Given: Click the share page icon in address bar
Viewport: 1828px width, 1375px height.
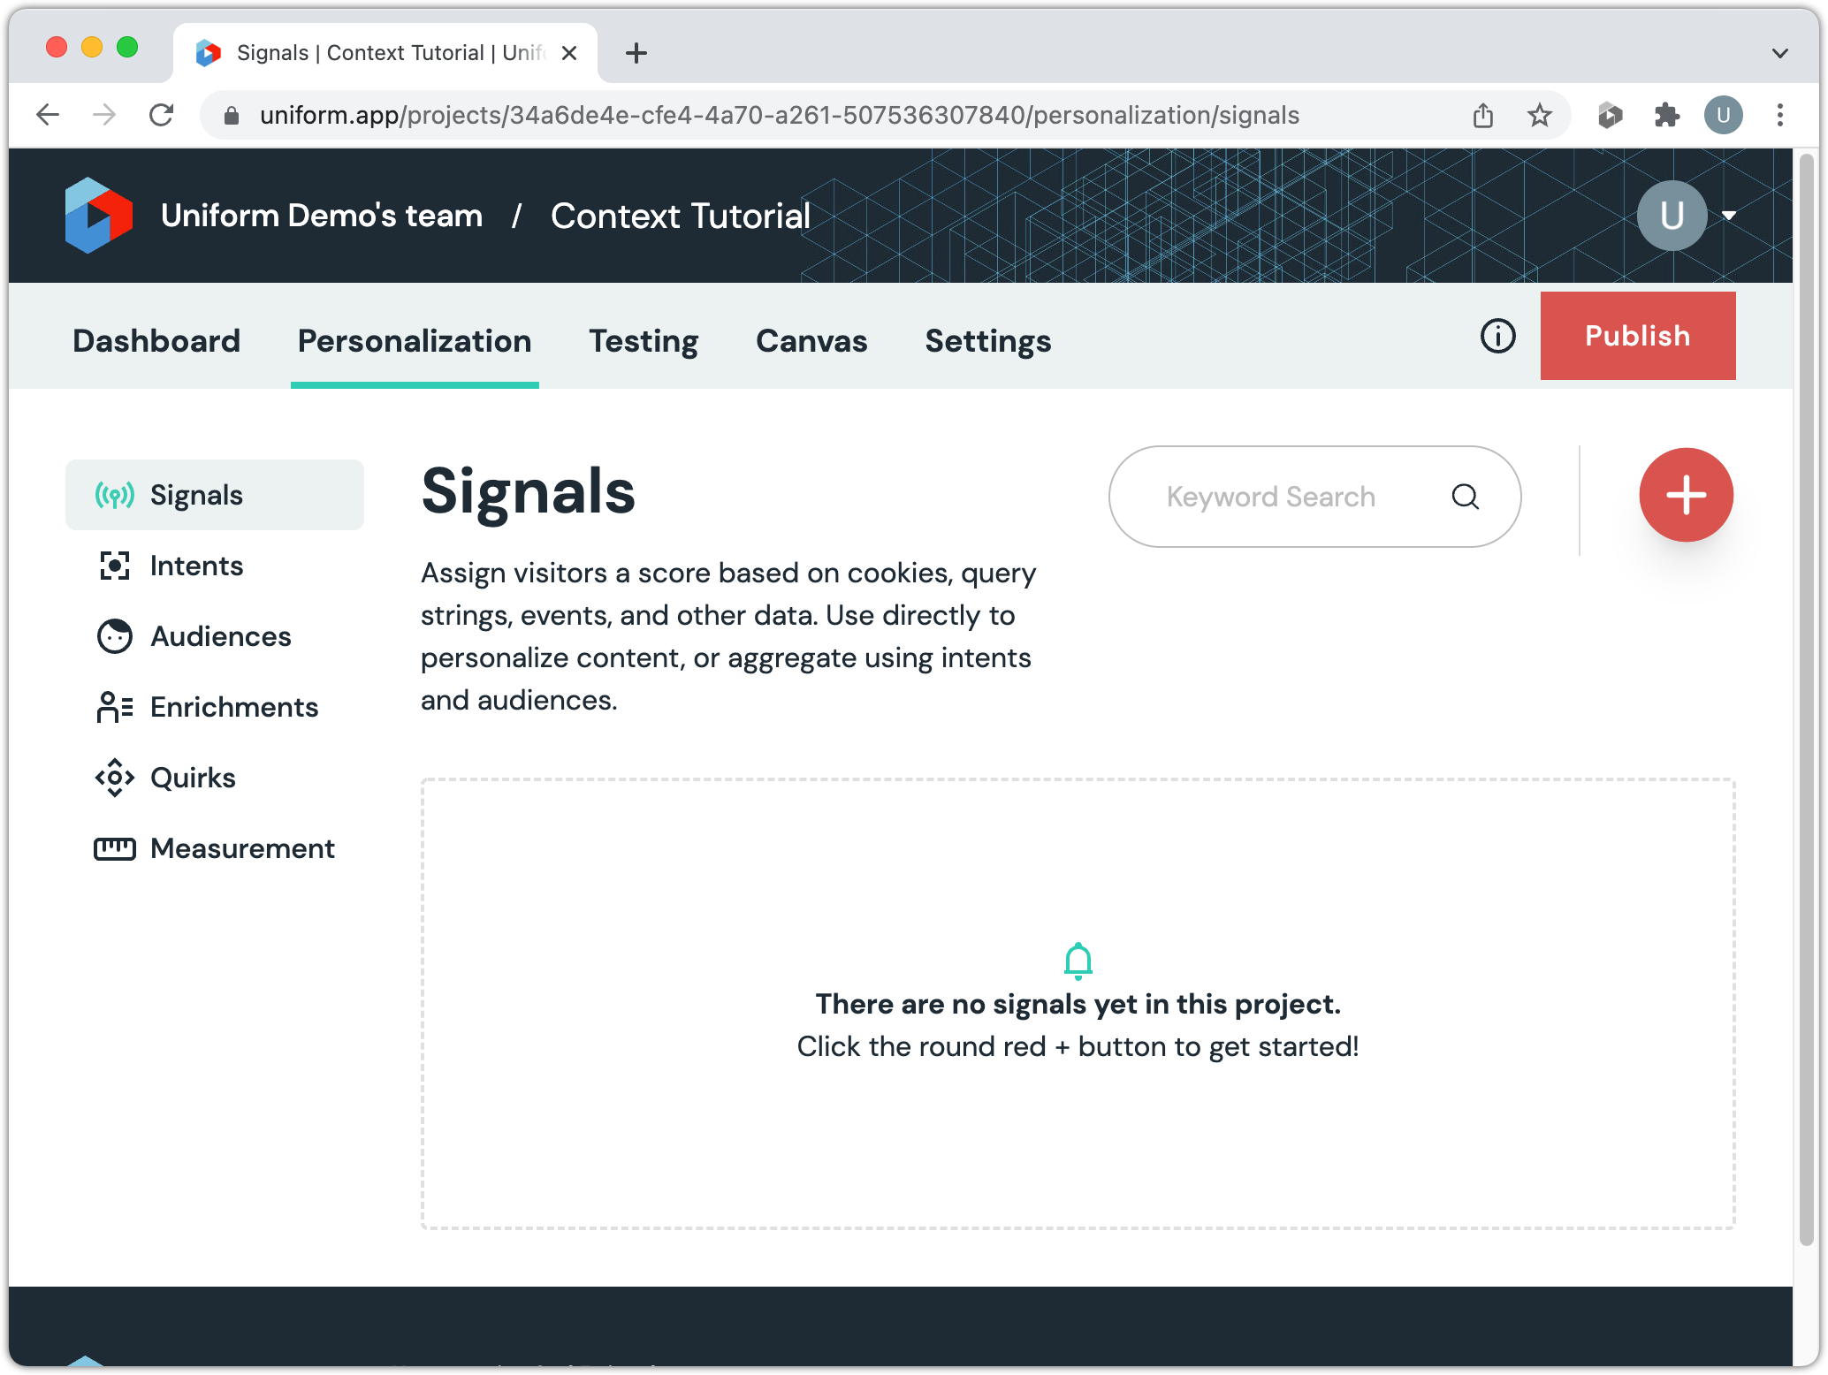Looking at the screenshot, I should [x=1483, y=115].
